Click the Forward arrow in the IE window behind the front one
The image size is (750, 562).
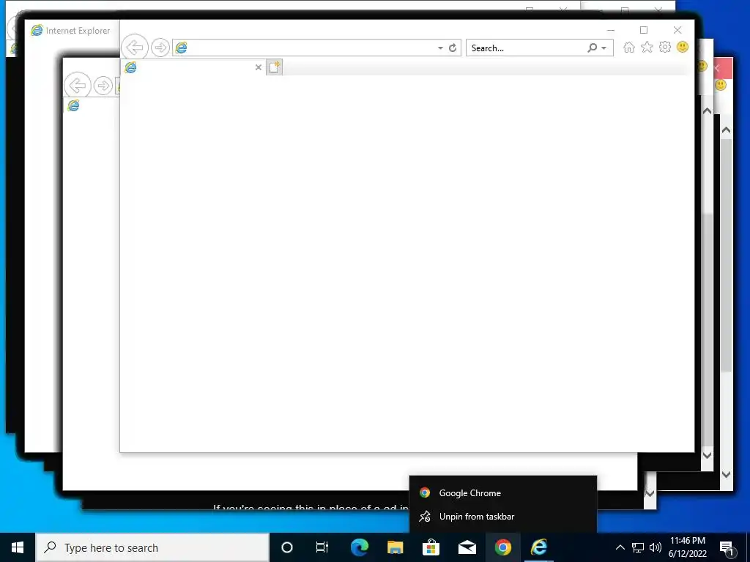pos(103,86)
